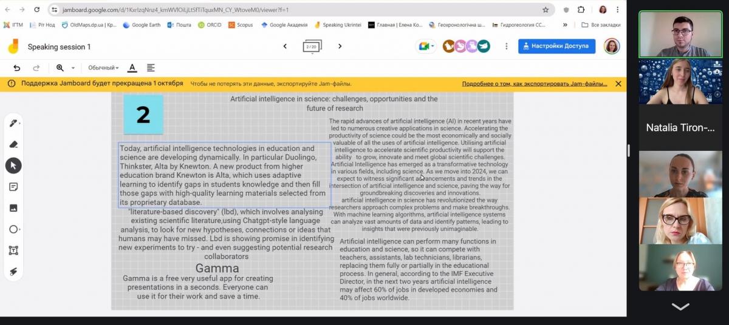Viewport: 729px width, 325px height.
Task: Open the text style dropdown Обычный
Action: click(x=103, y=68)
